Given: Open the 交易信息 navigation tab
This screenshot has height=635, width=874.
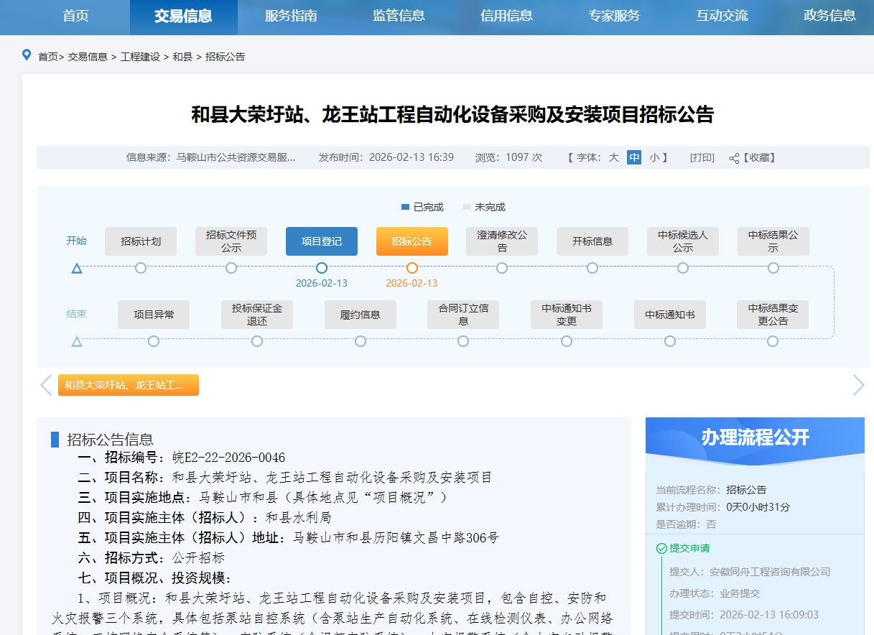Looking at the screenshot, I should (x=184, y=16).
